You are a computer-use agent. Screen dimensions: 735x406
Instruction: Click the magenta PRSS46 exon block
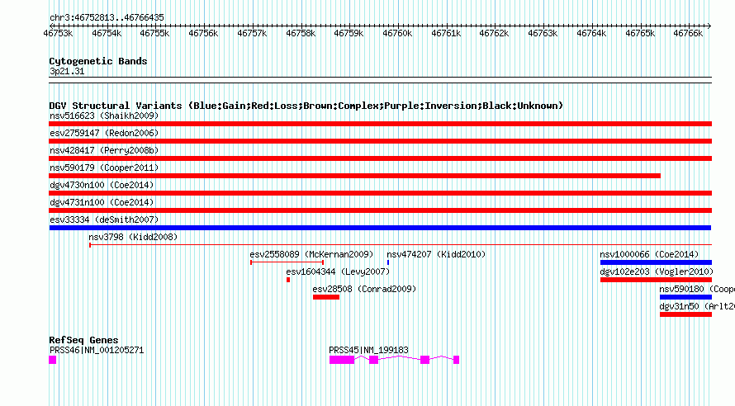point(53,360)
